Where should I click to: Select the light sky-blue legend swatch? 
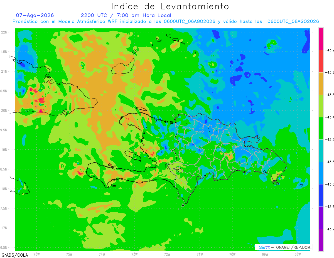click(321, 173)
